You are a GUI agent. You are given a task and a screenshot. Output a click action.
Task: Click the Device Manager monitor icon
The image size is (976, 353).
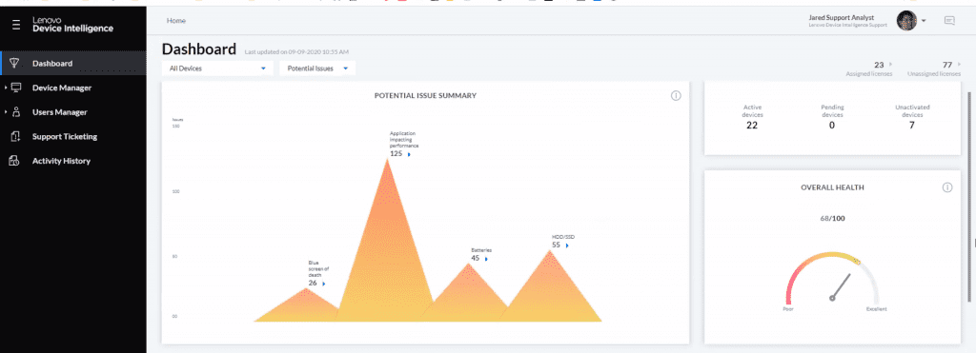pyautogui.click(x=16, y=88)
